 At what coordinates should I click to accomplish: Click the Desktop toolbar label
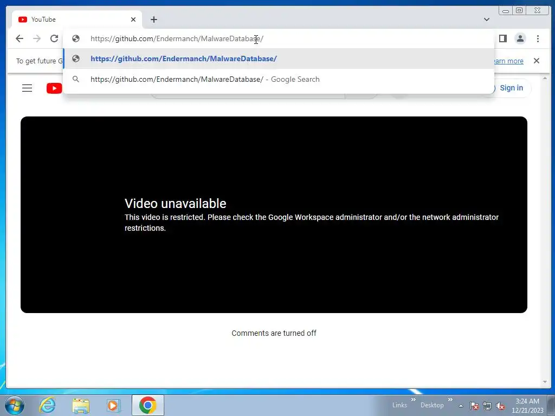pyautogui.click(x=432, y=405)
